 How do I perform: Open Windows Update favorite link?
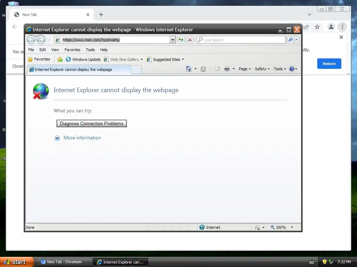pos(83,59)
